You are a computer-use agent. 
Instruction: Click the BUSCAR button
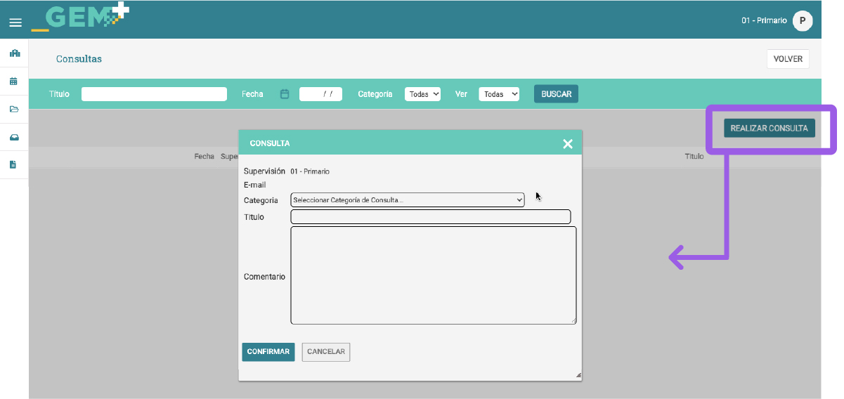coord(556,94)
